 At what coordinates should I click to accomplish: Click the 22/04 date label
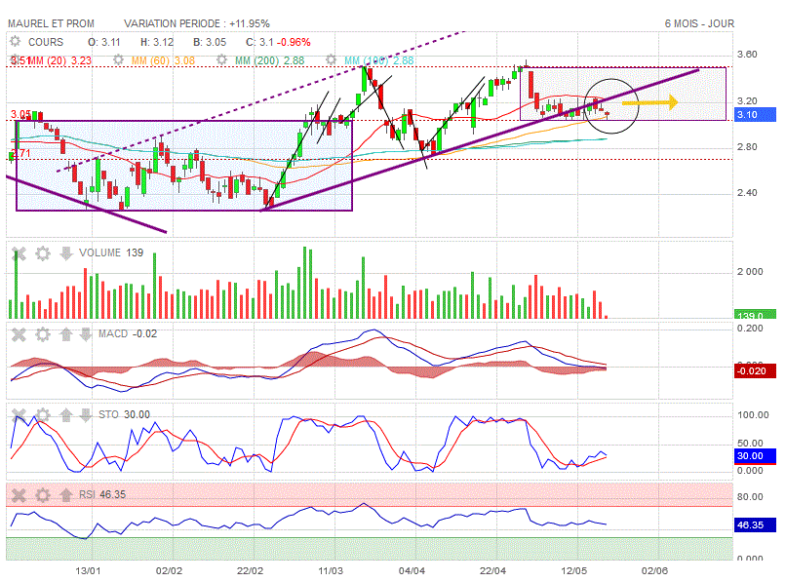(x=492, y=570)
